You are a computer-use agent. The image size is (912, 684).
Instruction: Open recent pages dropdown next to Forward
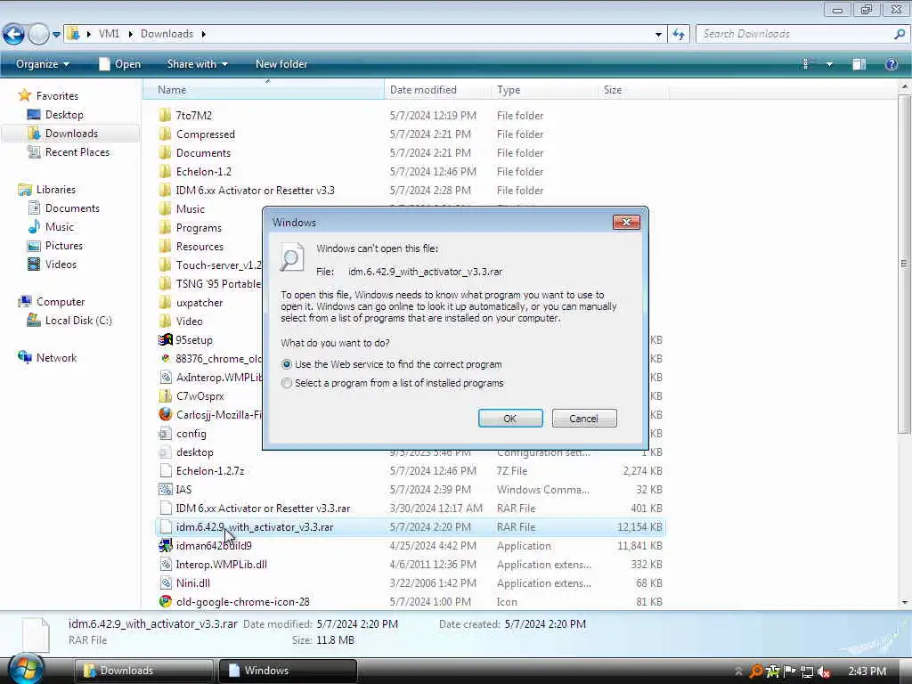56,35
